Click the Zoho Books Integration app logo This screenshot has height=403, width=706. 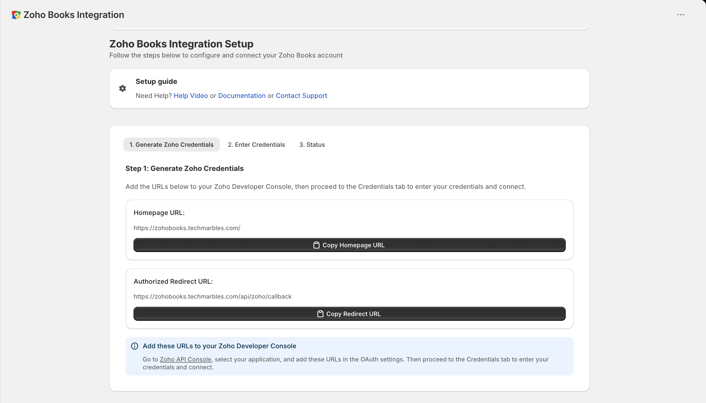click(16, 15)
